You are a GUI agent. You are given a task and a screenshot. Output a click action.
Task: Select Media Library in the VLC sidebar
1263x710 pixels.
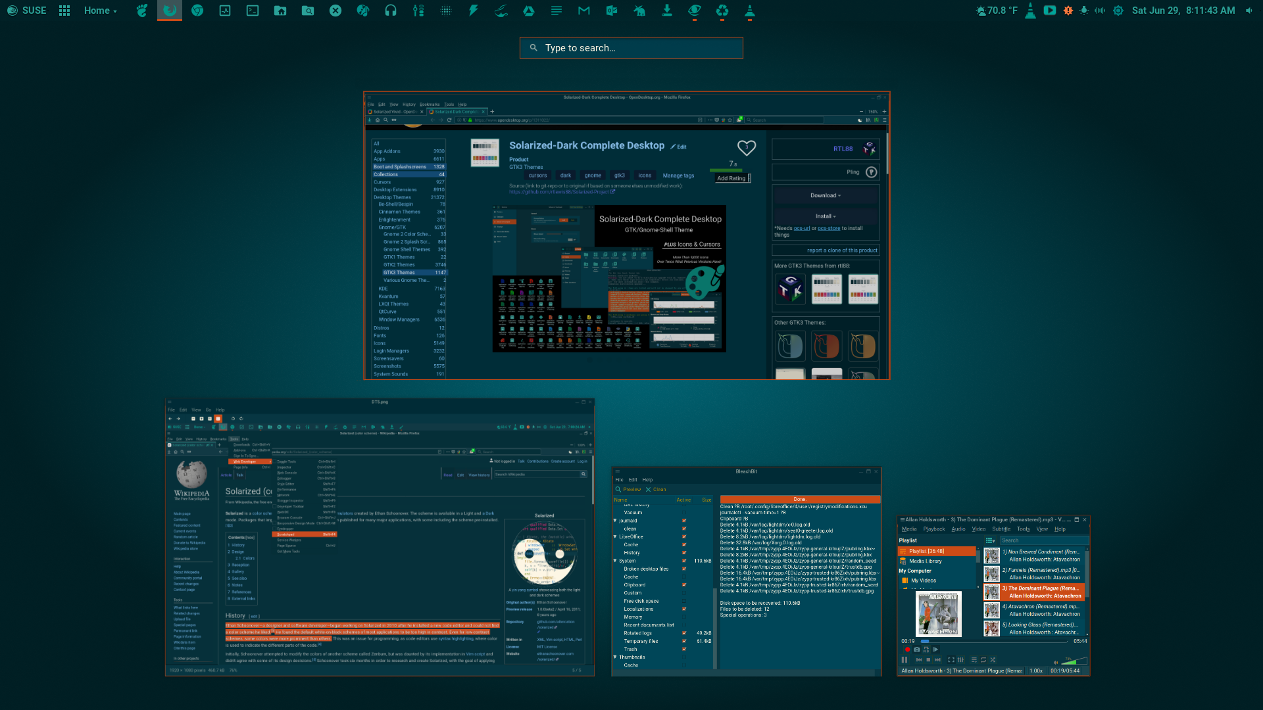pos(926,561)
